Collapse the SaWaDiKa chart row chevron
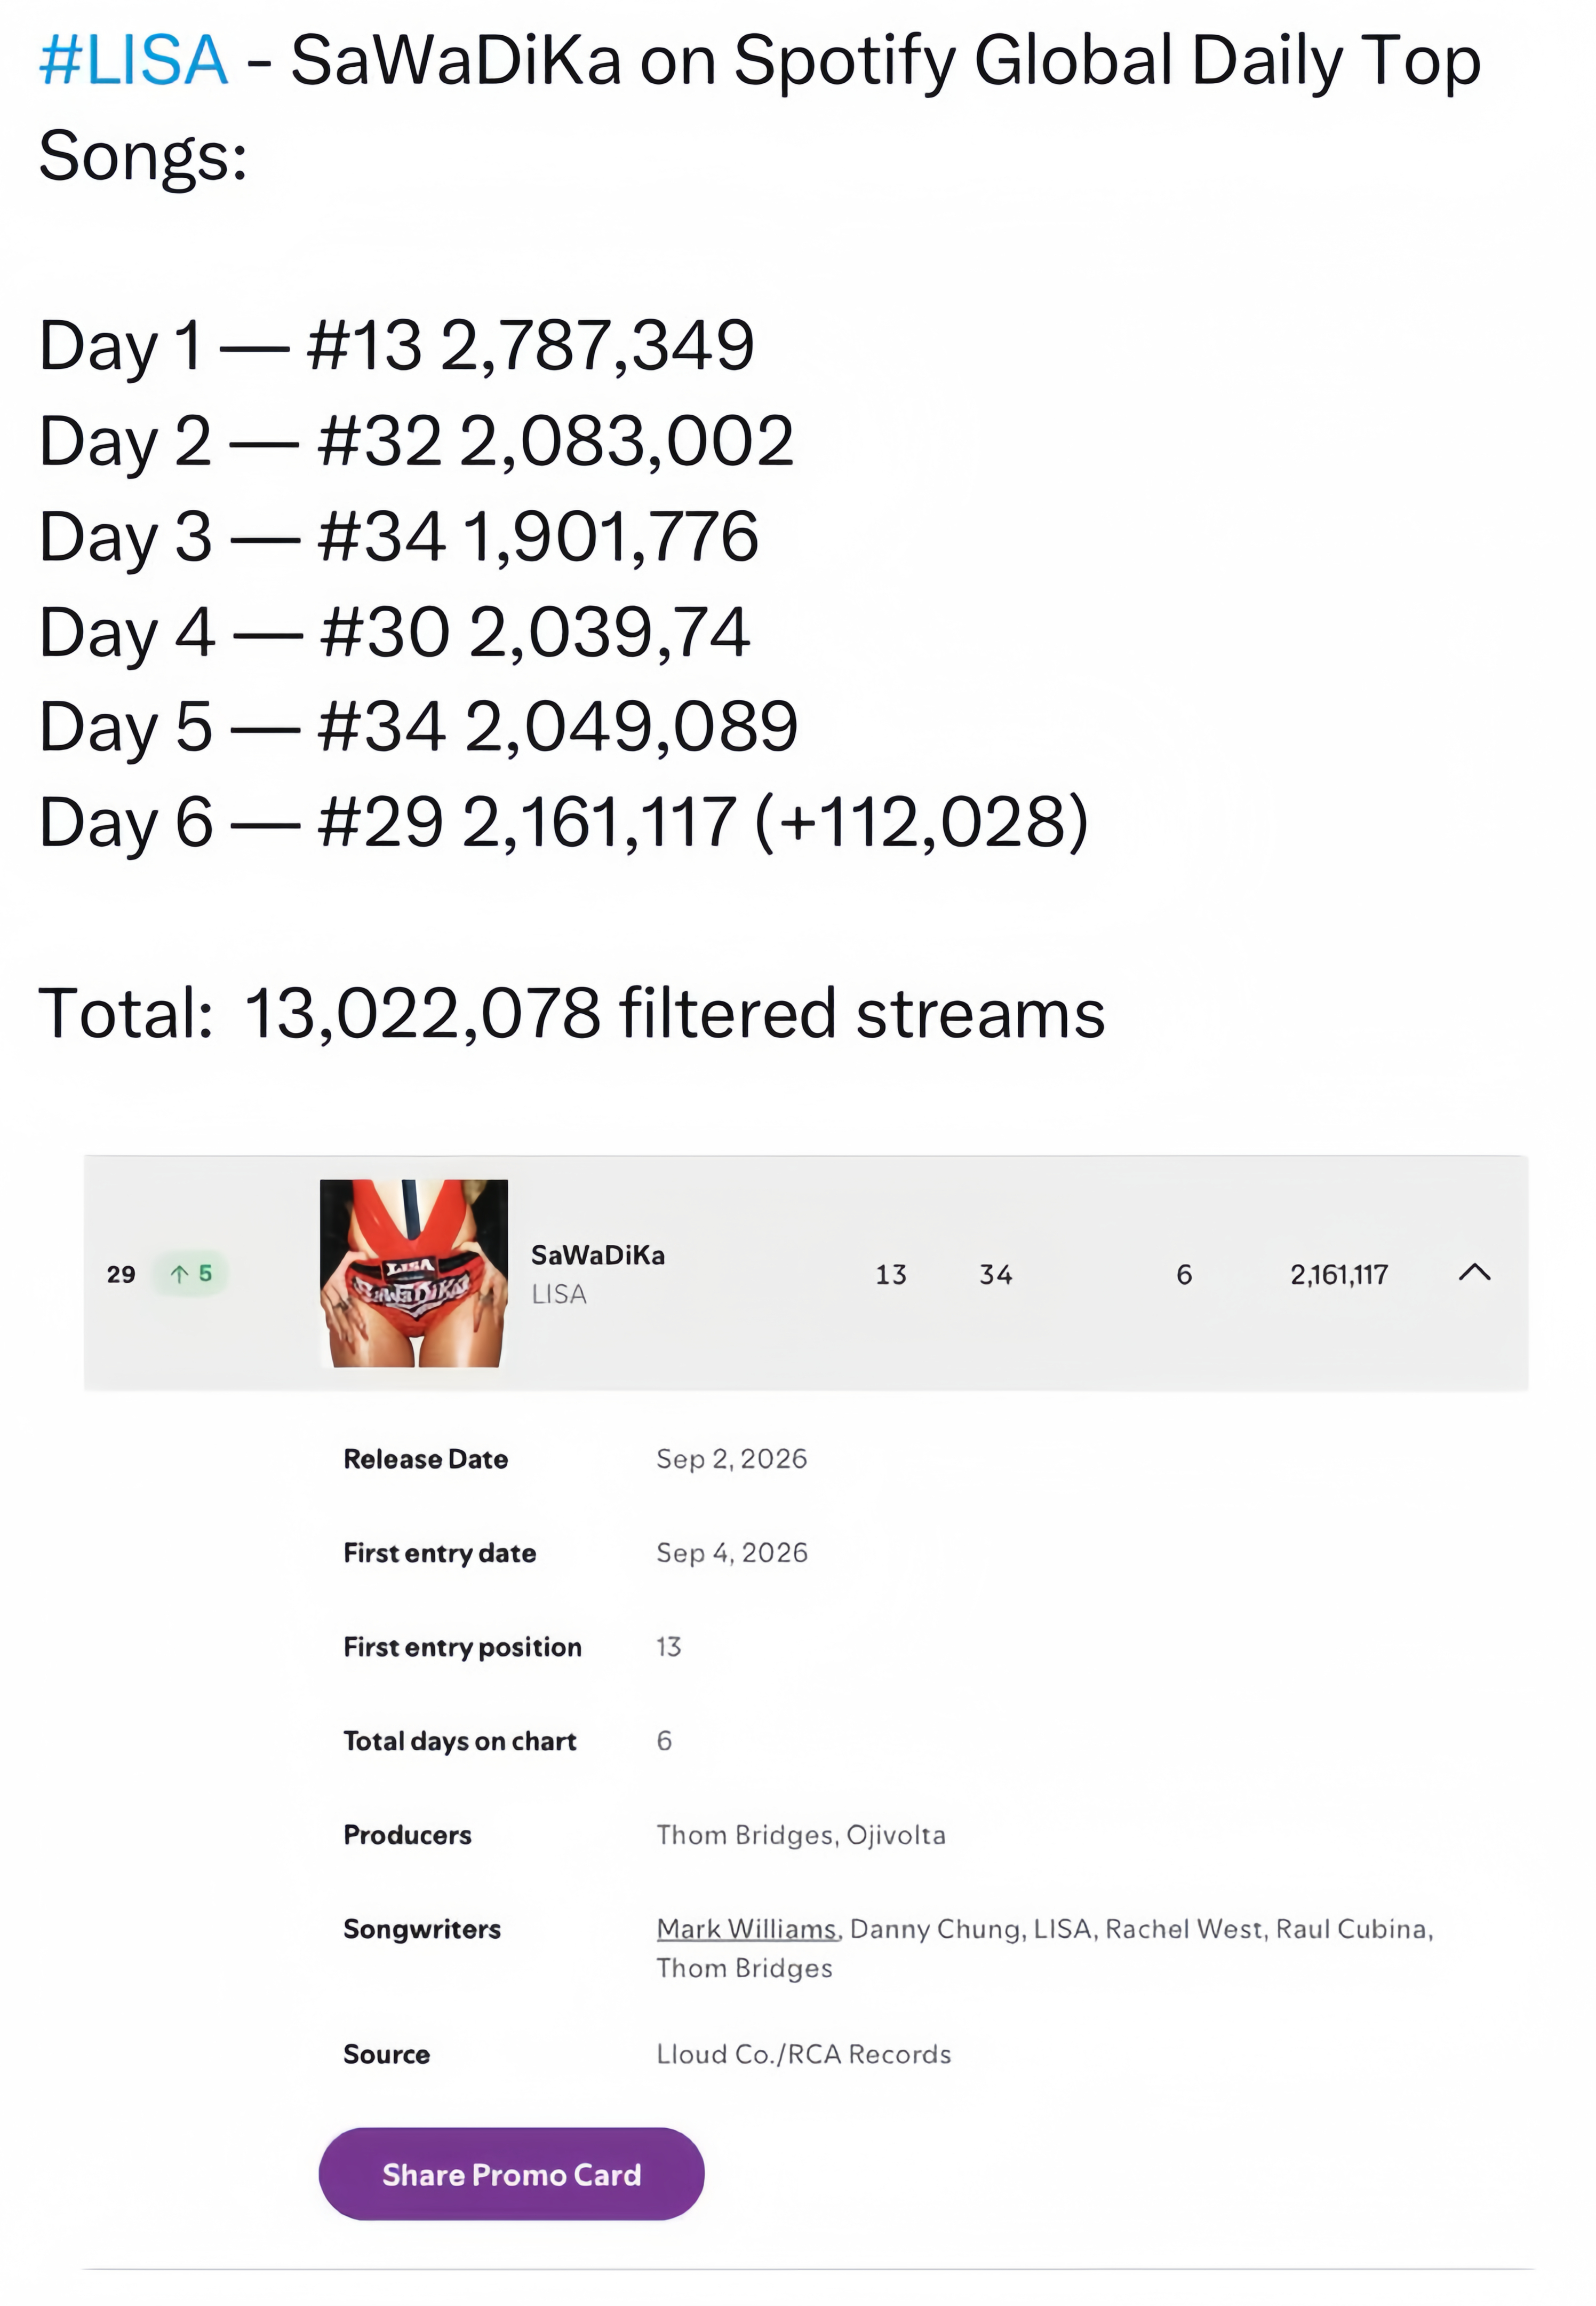The width and height of the screenshot is (1596, 2306). click(x=1474, y=1273)
